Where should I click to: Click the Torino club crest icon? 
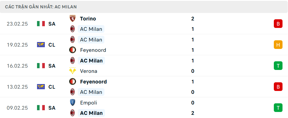[x=72, y=19]
